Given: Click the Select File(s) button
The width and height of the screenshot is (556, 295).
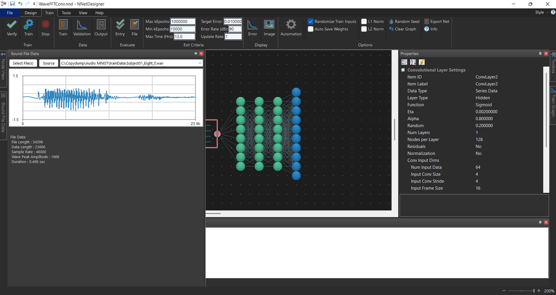Looking at the screenshot, I should pos(23,63).
